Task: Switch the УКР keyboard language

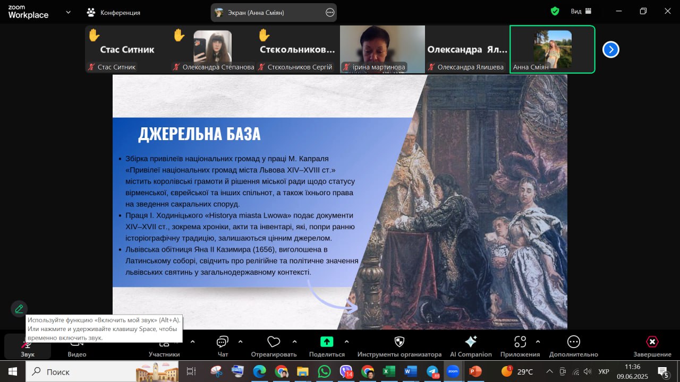Action: (x=603, y=371)
